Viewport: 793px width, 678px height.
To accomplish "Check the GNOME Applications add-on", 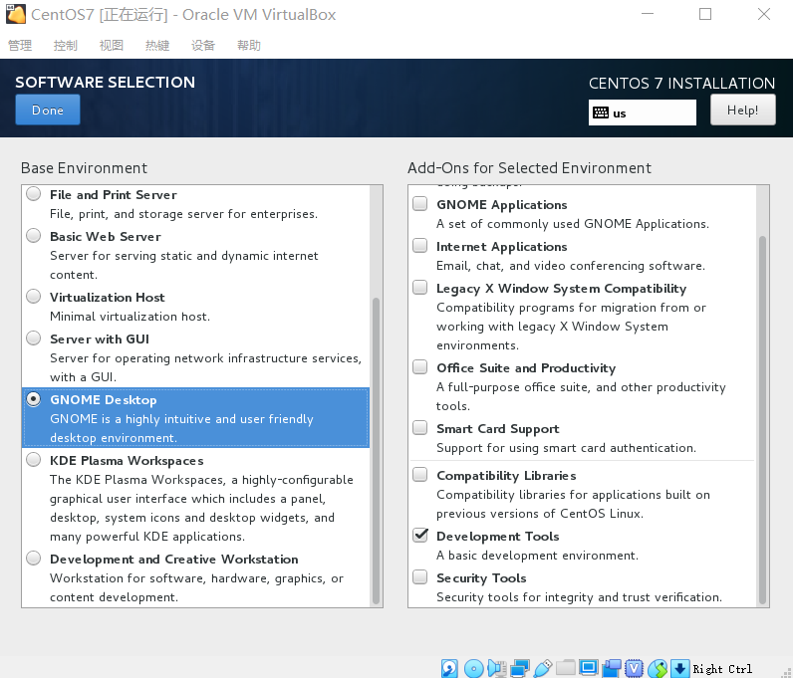I will point(419,203).
